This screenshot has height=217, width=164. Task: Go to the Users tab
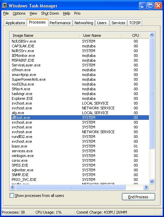click(x=102, y=23)
